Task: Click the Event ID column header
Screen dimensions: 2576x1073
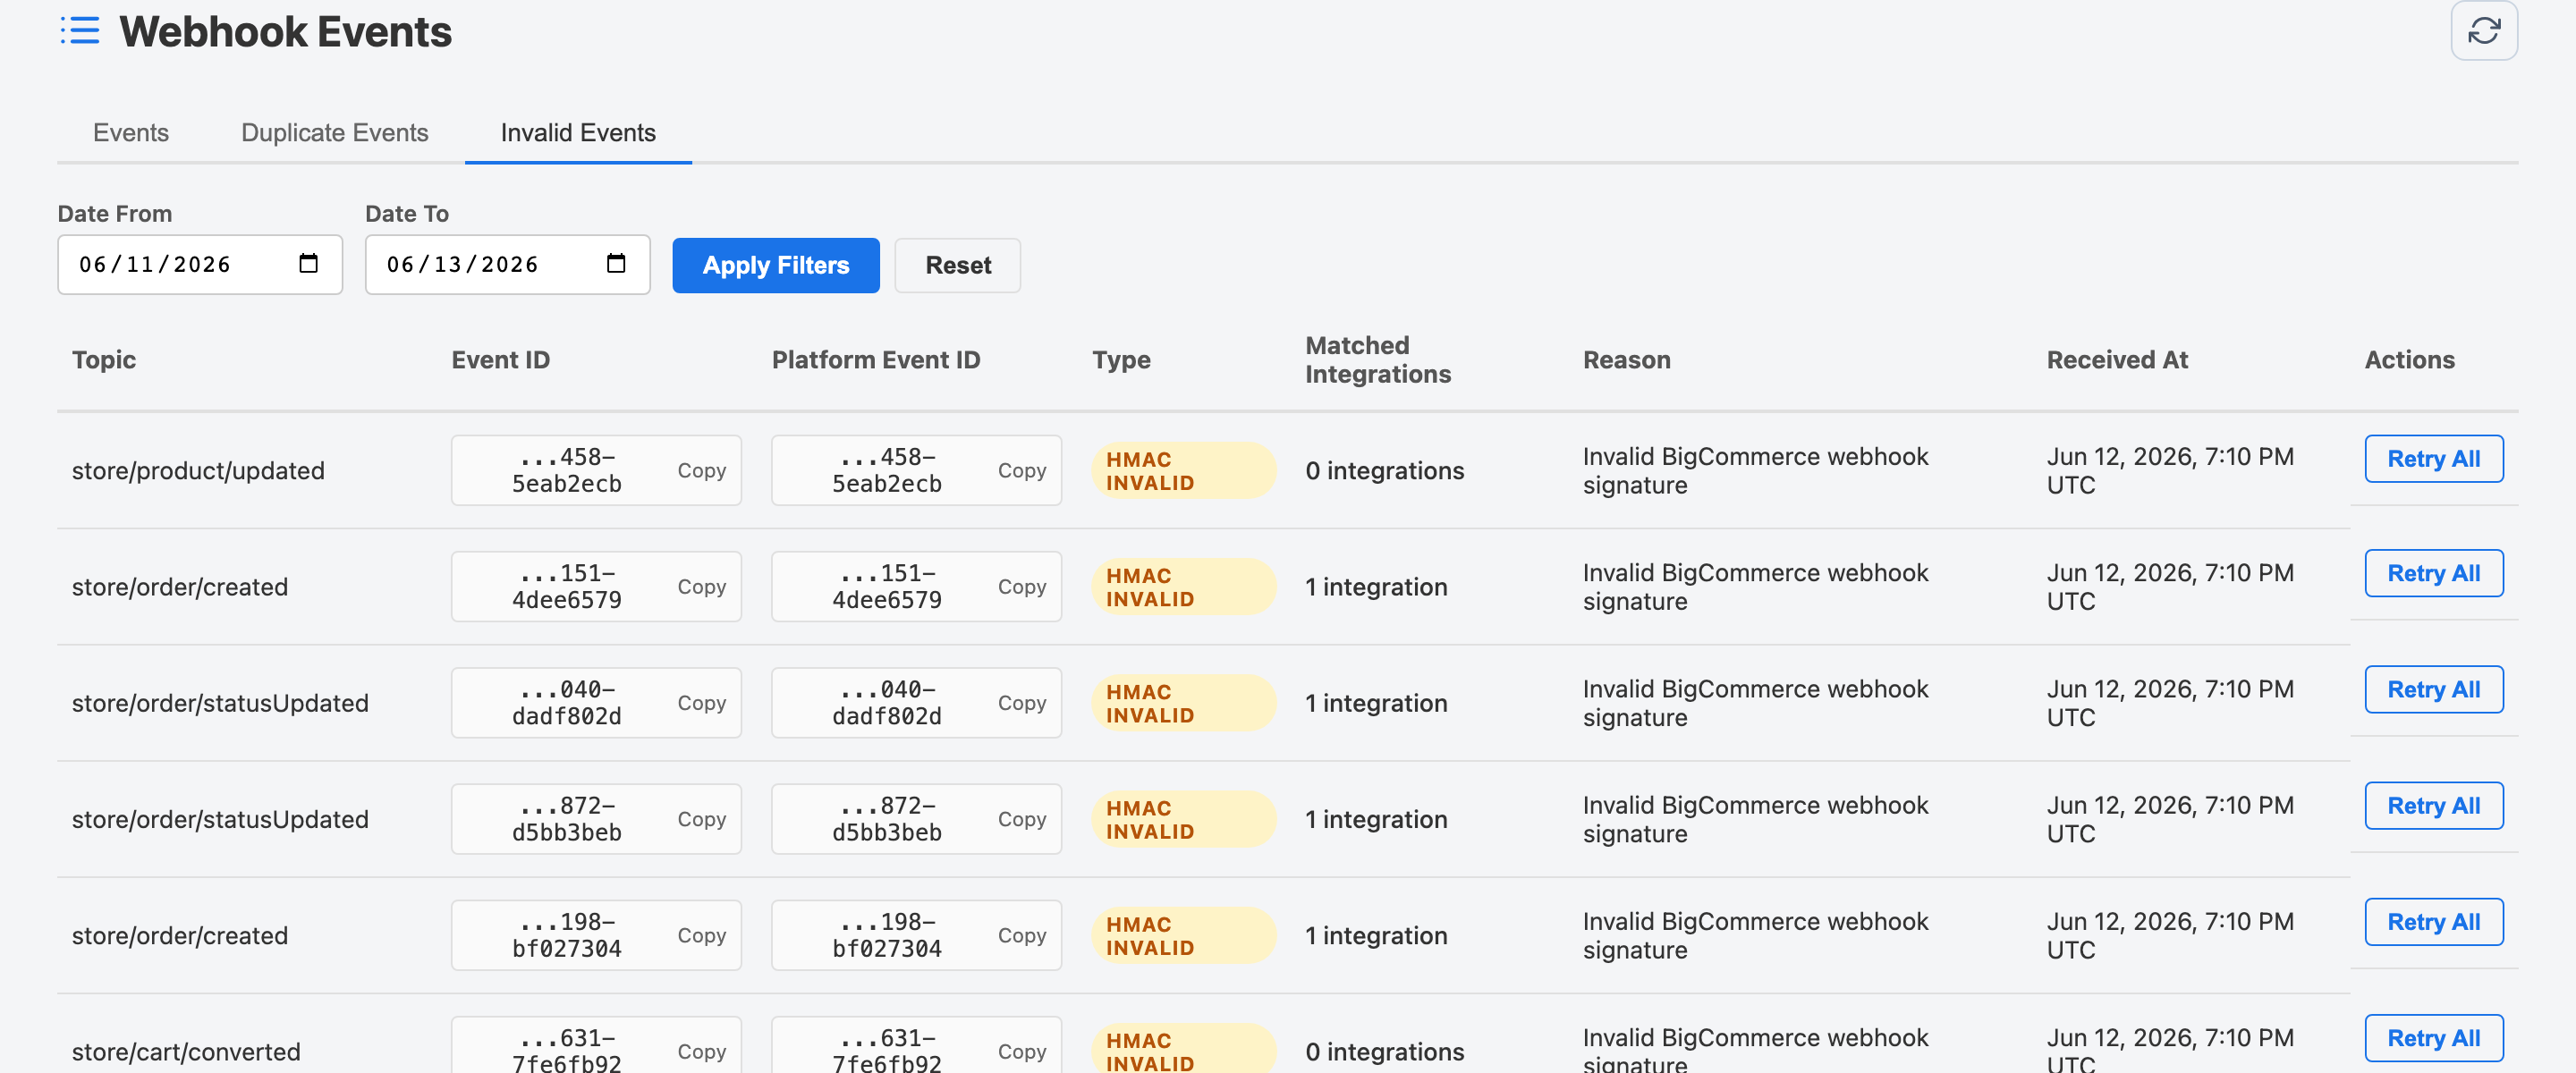Action: point(501,360)
